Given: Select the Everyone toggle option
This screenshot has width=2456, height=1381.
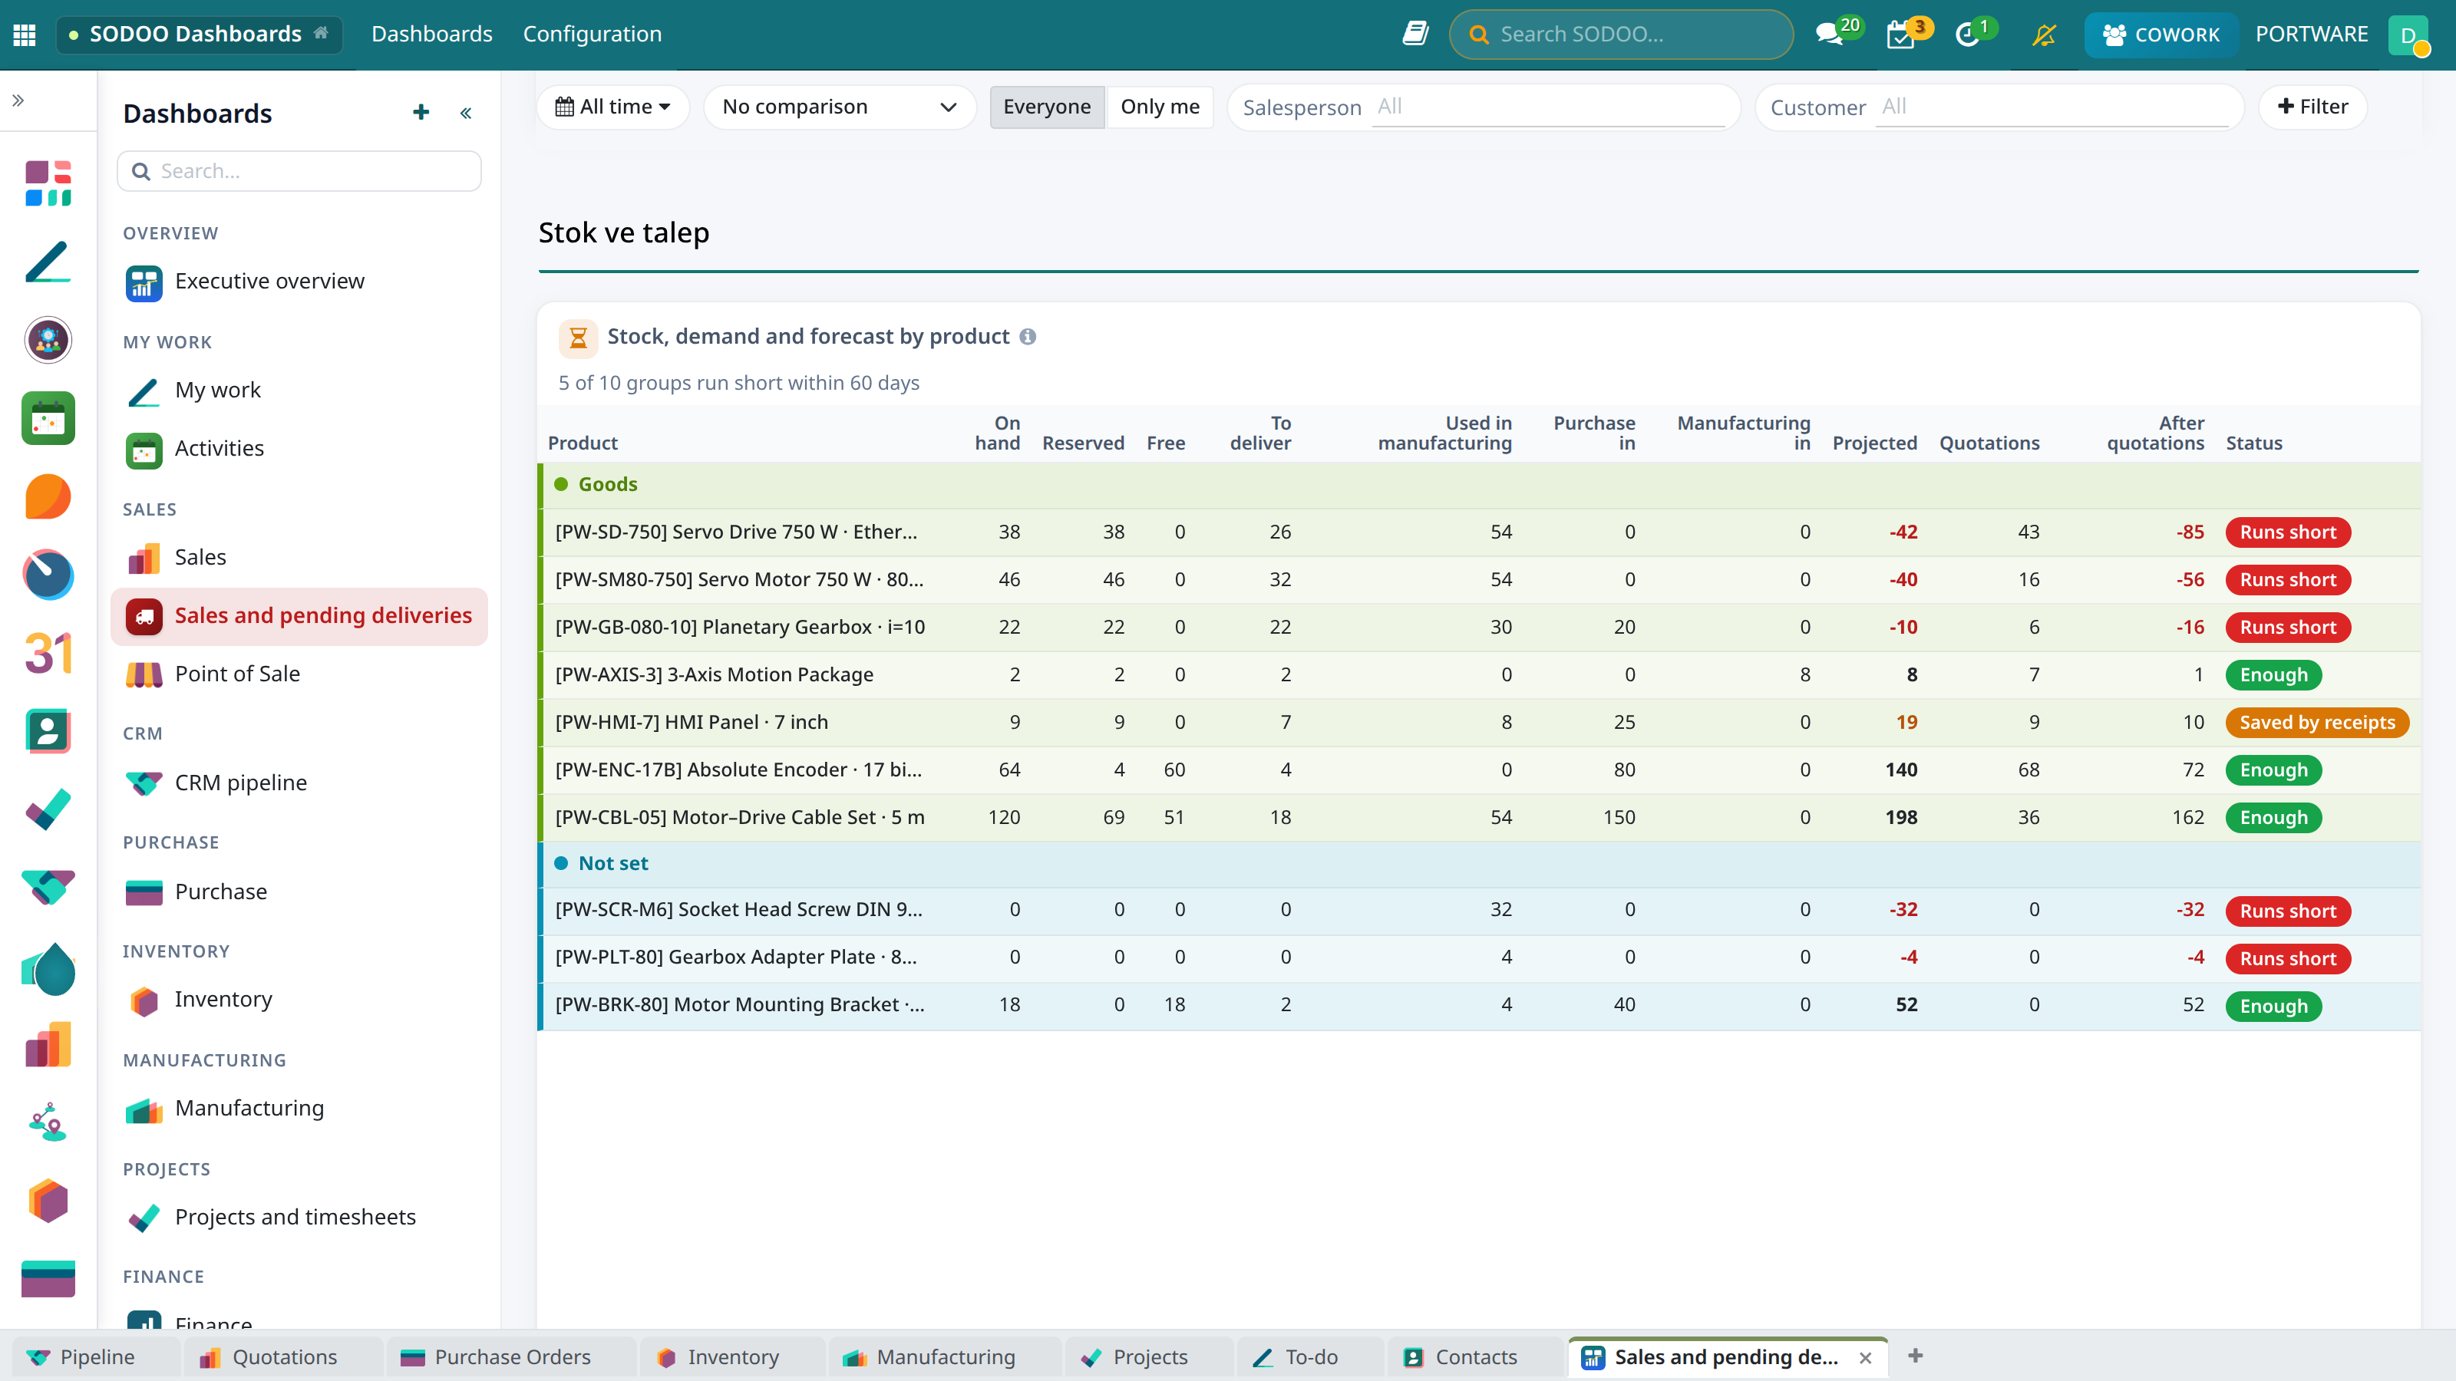Looking at the screenshot, I should pyautogui.click(x=1047, y=107).
